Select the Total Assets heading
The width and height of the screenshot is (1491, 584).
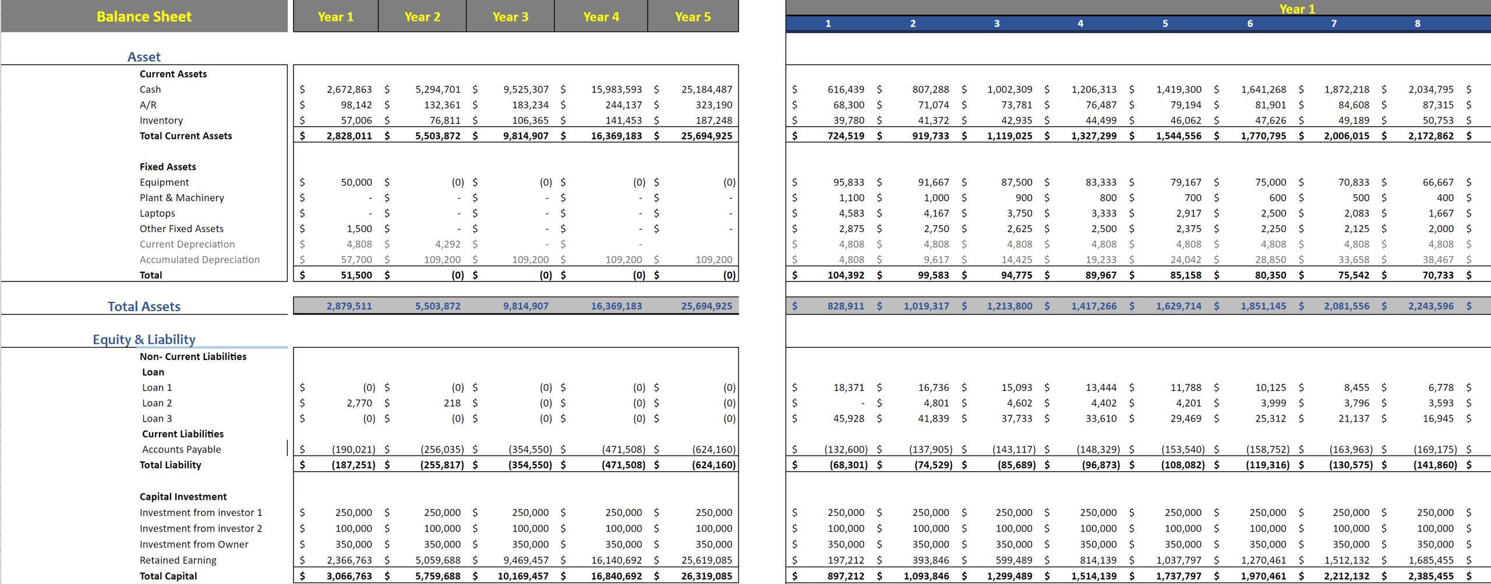point(143,306)
